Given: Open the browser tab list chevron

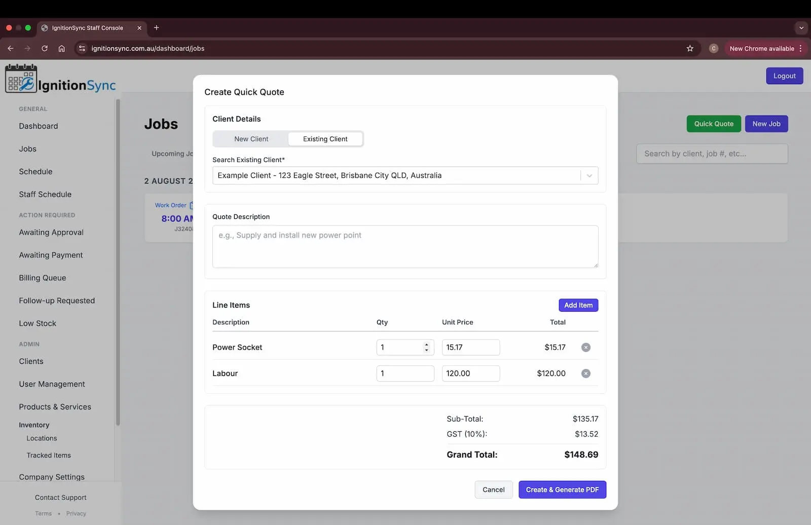Looking at the screenshot, I should pyautogui.click(x=801, y=28).
